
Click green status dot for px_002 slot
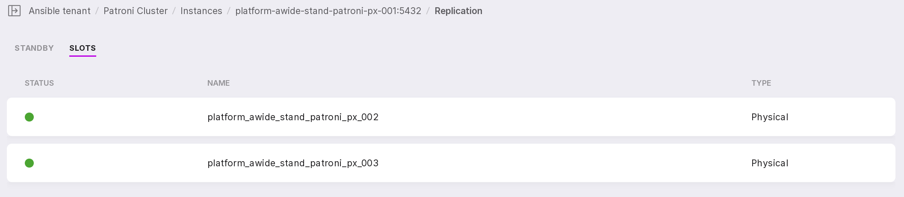[x=30, y=117]
